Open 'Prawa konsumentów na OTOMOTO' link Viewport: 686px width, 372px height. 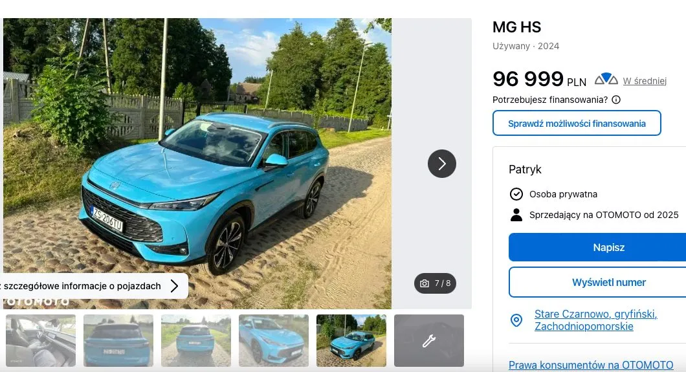click(591, 365)
